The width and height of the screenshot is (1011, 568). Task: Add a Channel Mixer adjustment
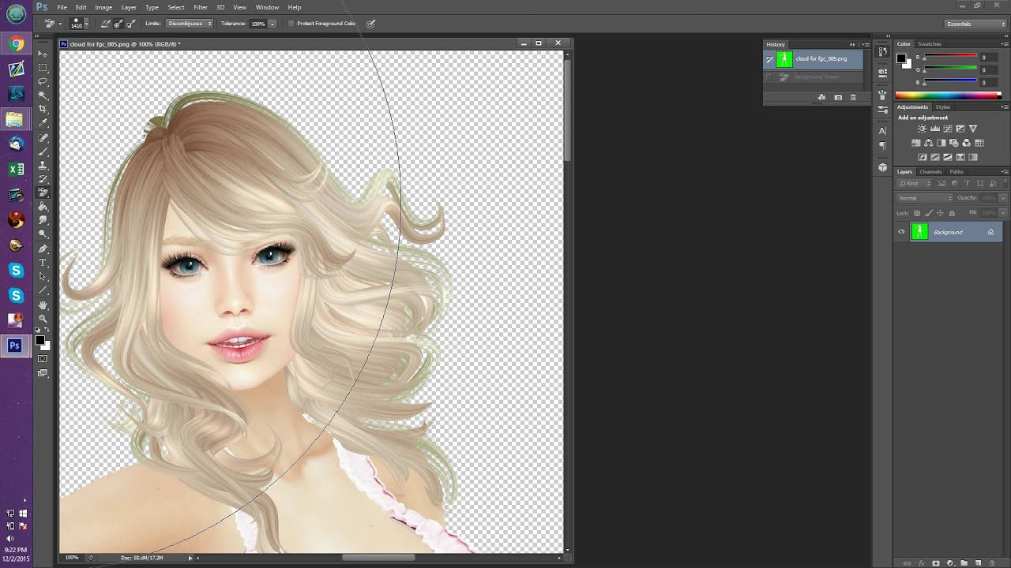pyautogui.click(x=967, y=143)
